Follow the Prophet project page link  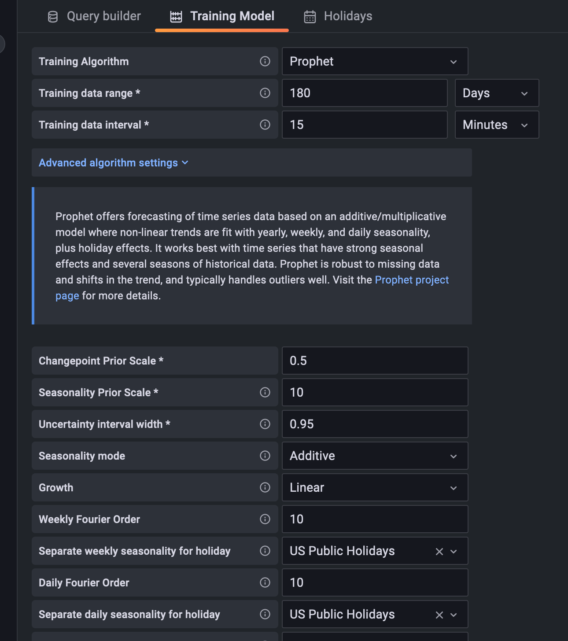click(411, 280)
